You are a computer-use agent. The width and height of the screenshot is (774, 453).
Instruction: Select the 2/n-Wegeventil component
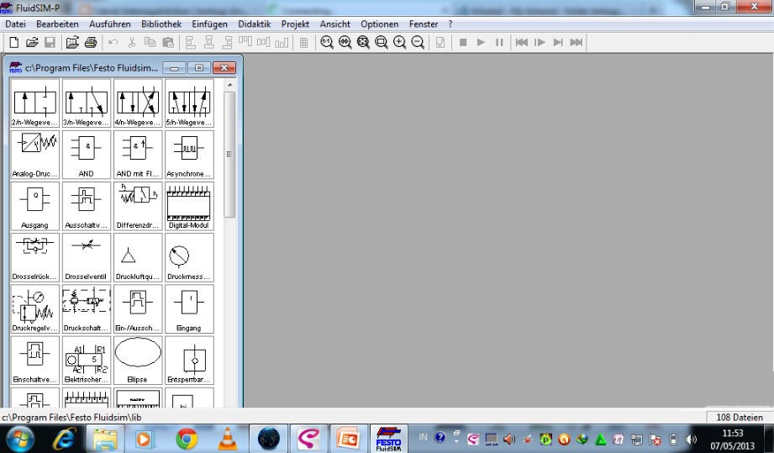[35, 103]
